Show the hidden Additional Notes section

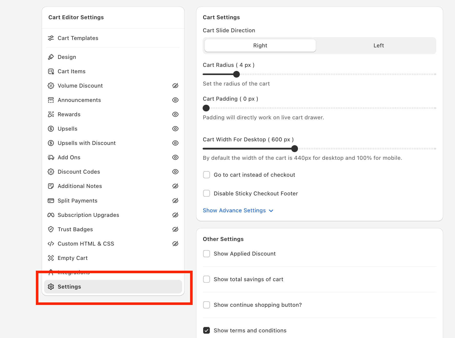pos(175,186)
